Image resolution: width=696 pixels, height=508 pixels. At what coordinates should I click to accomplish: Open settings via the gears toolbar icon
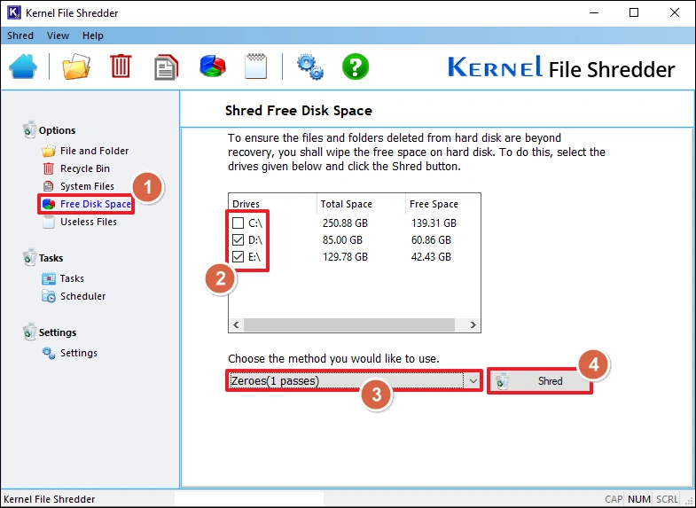click(309, 67)
